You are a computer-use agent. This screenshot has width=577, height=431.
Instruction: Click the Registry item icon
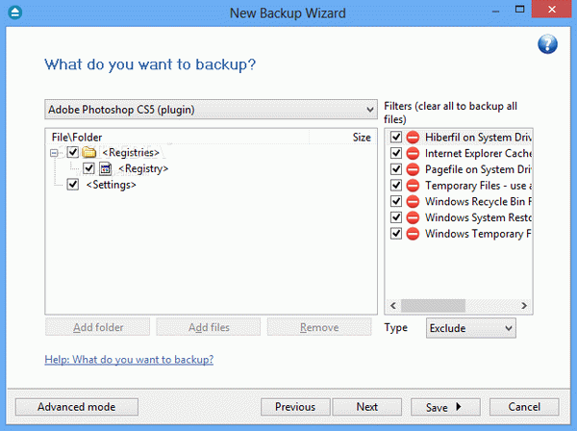106,168
